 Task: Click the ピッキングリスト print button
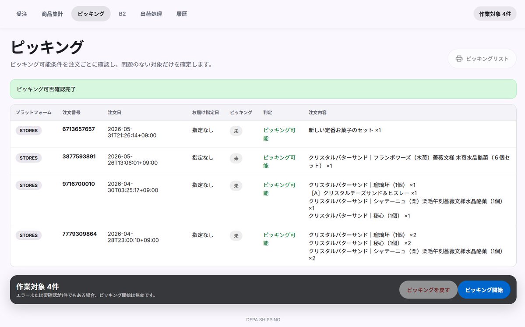click(482, 59)
